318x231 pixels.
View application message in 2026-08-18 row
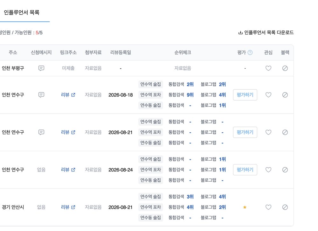pyautogui.click(x=41, y=95)
